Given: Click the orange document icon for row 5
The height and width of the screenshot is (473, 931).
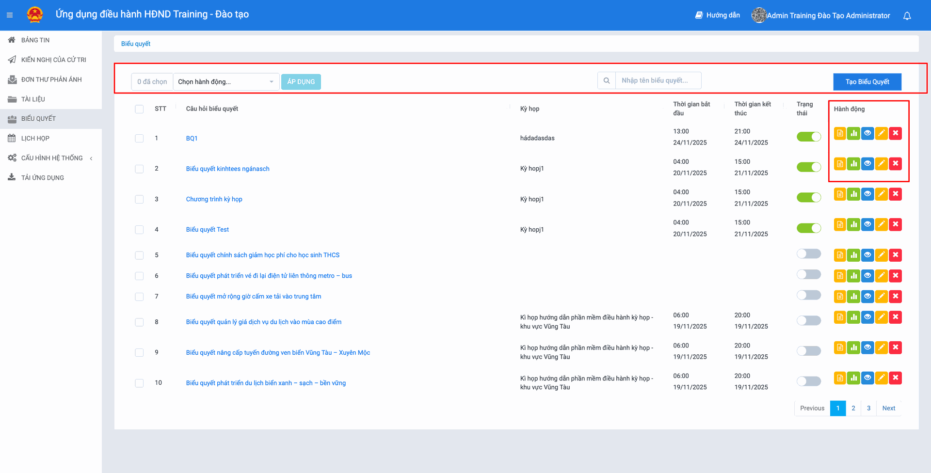Looking at the screenshot, I should coord(840,255).
